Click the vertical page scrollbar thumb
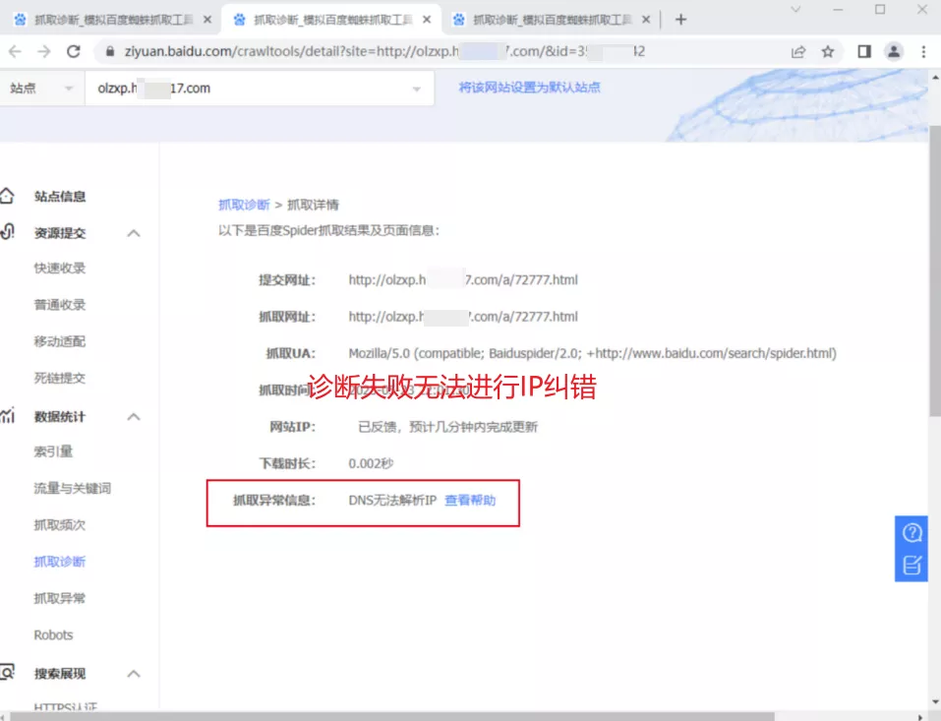This screenshot has width=941, height=721. (935, 270)
